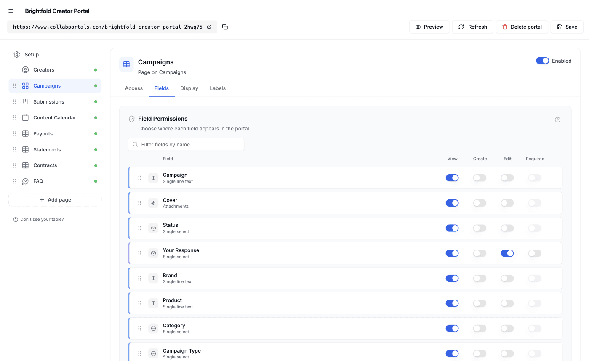This screenshot has width=589, height=361.
Task: Click the text type icon for Brand field
Action: click(x=153, y=278)
